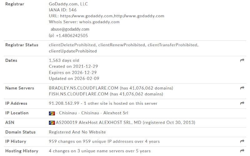This screenshot has width=250, height=156.
Task: Click the share arrow in the Dates row
Action: [x=242, y=61]
